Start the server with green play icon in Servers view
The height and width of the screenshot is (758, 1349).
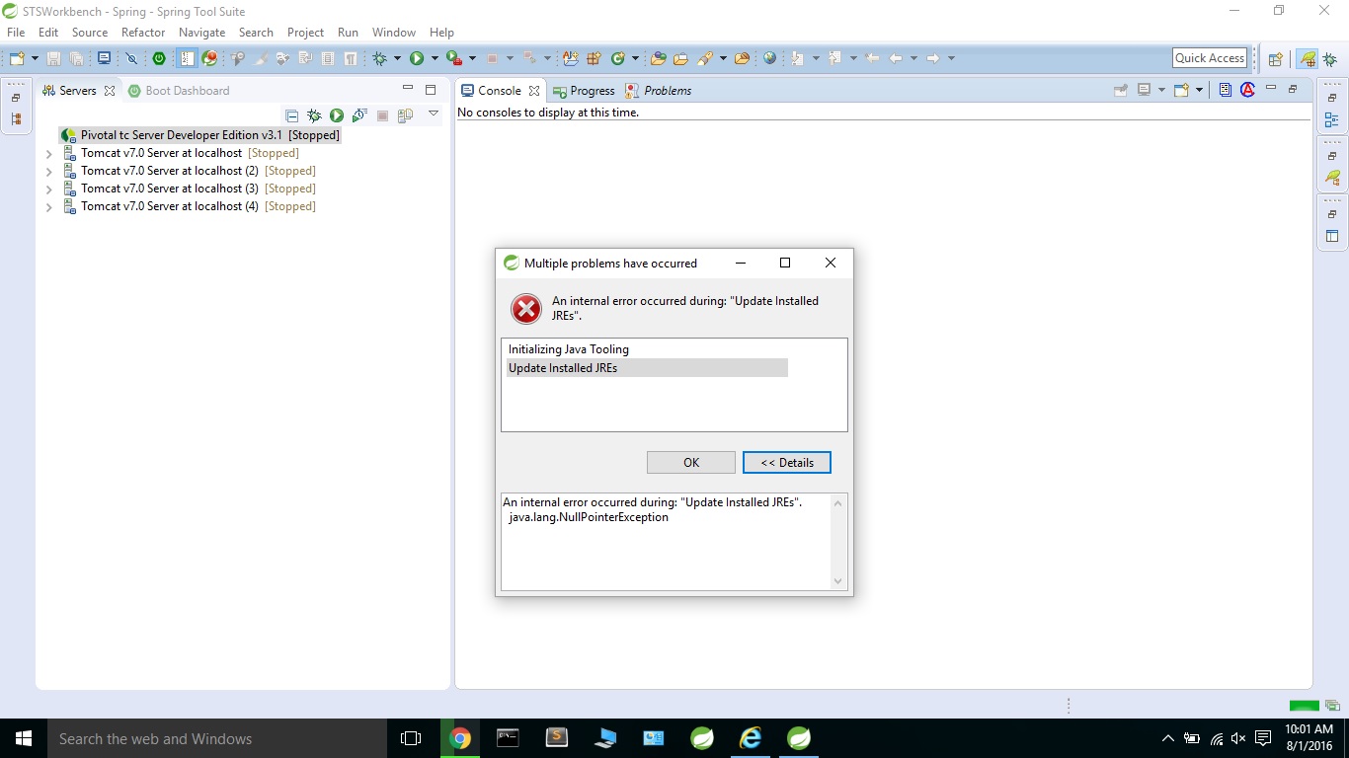click(337, 115)
